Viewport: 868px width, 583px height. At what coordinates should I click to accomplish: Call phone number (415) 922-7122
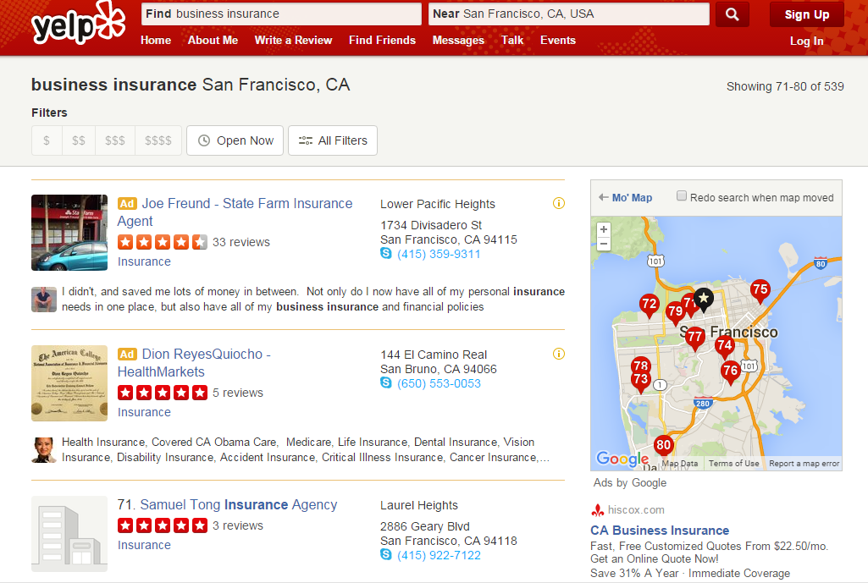439,555
